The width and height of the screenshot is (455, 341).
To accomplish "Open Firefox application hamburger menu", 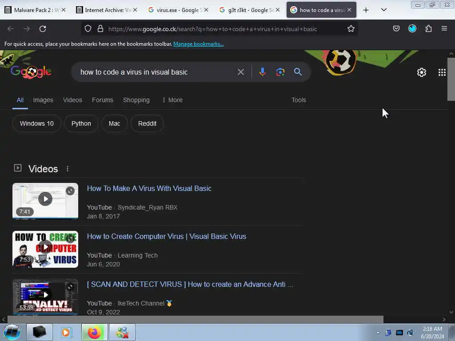I will 444,28.
